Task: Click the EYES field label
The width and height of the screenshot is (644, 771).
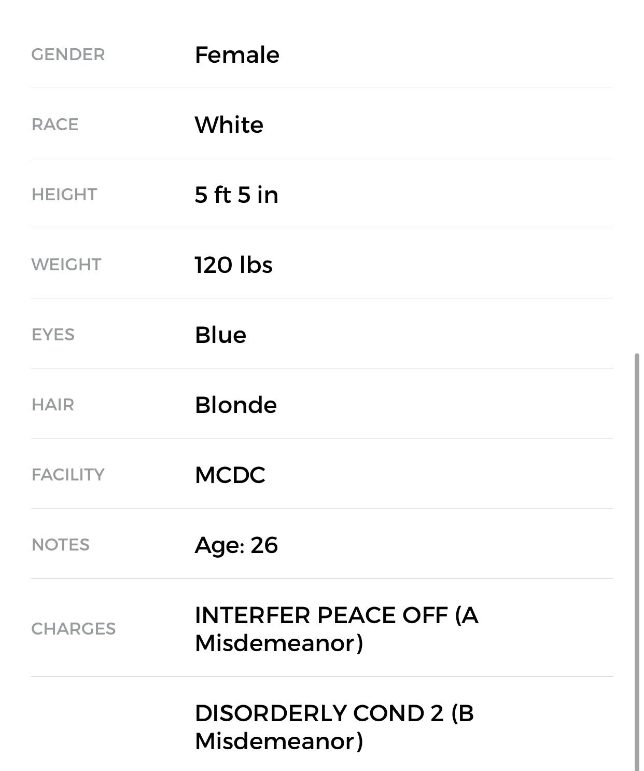Action: pos(53,335)
